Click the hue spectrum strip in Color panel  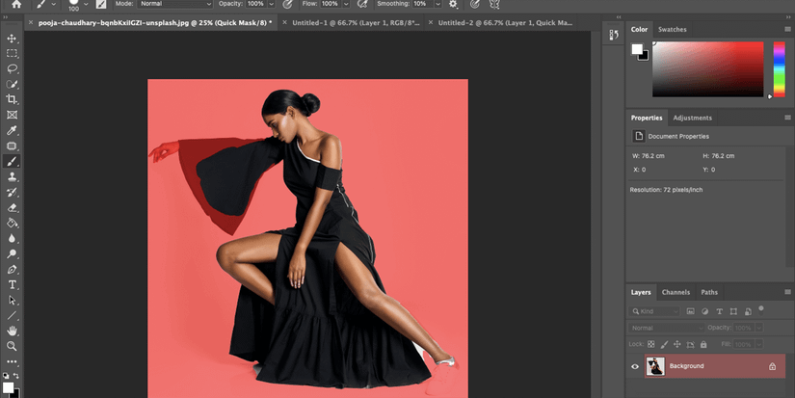(779, 69)
